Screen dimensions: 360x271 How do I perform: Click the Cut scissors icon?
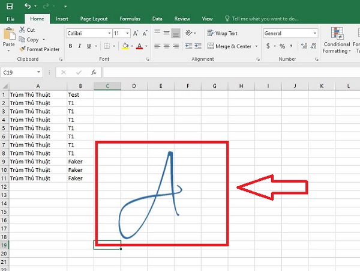22,29
